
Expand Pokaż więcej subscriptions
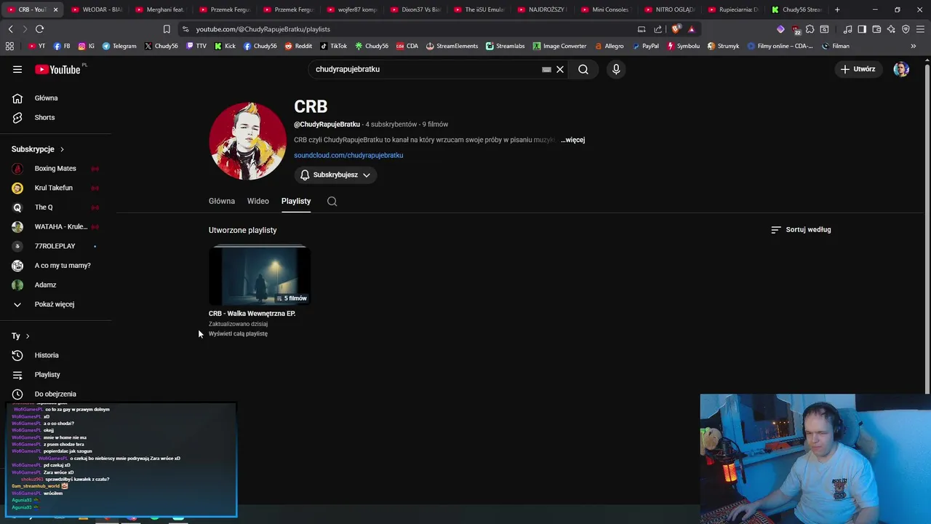click(x=55, y=304)
